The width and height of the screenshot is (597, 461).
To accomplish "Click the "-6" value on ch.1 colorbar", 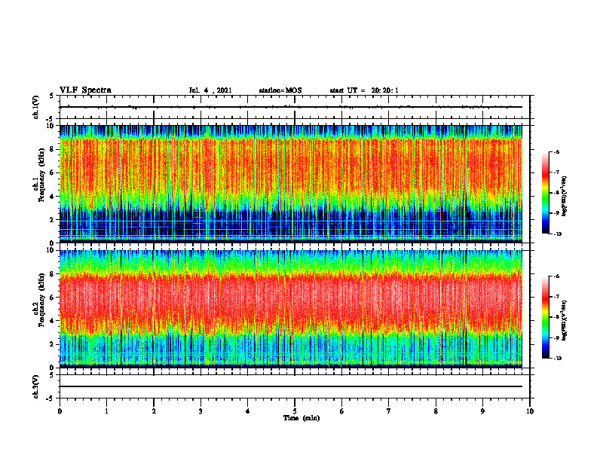I will tap(556, 152).
